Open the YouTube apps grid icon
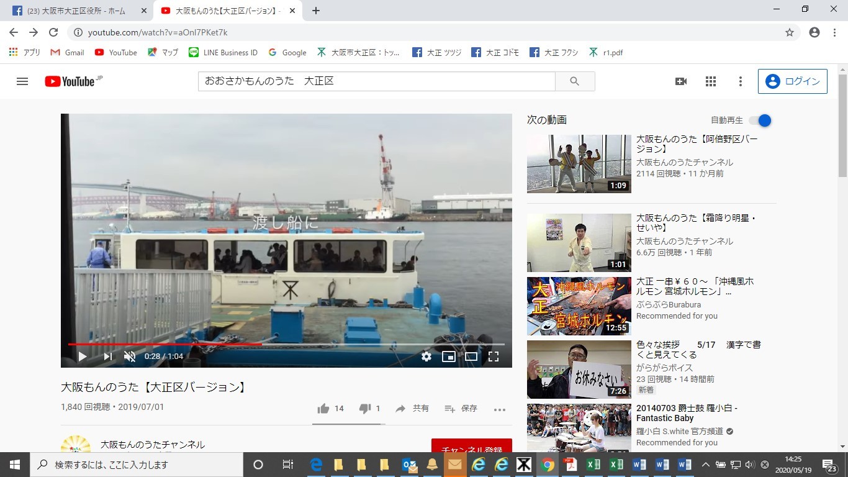Screen dimensions: 848x477 (710, 81)
